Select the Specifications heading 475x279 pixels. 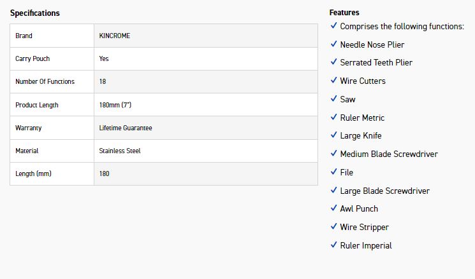point(35,13)
